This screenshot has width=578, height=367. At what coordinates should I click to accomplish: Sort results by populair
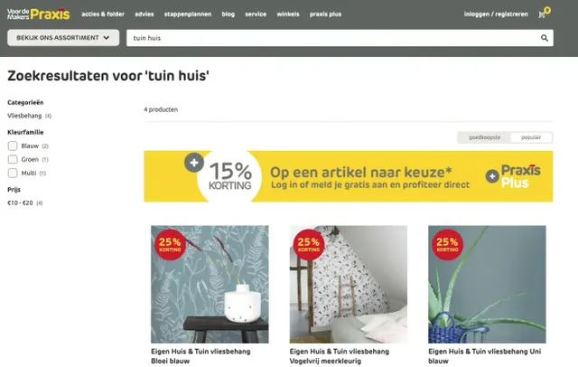531,137
